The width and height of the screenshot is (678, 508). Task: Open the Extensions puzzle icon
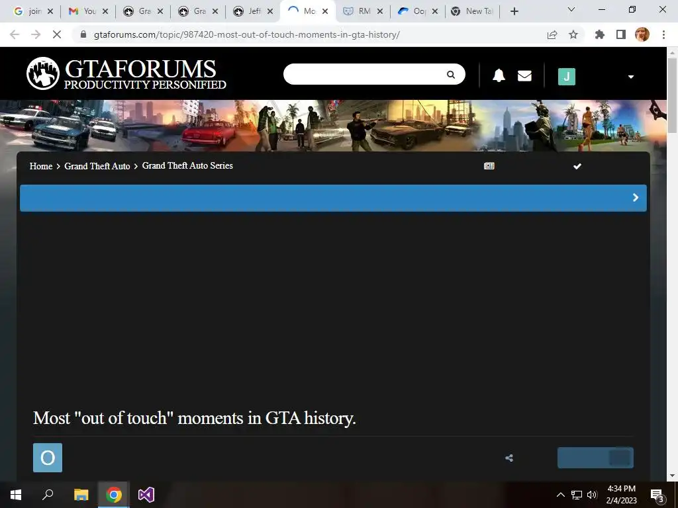coord(599,34)
